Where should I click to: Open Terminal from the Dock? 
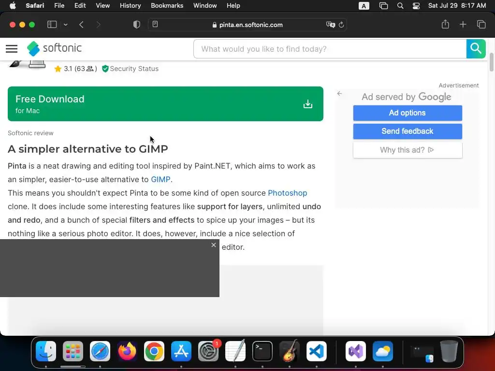(x=262, y=351)
